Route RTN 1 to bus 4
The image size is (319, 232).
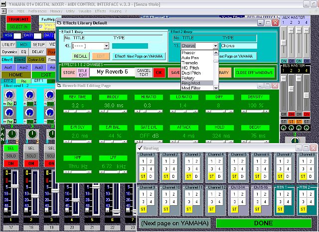pos(288,202)
